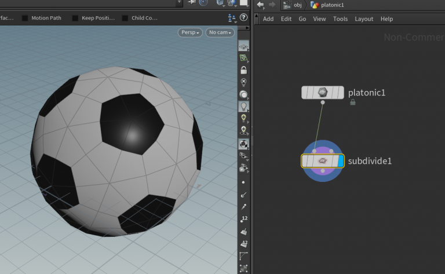Expand the display toolbar collapse arrow

243,28
